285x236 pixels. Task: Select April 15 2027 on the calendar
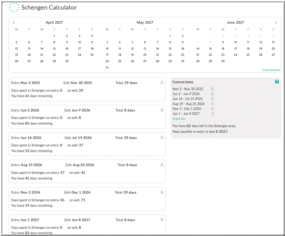[x=54, y=49]
